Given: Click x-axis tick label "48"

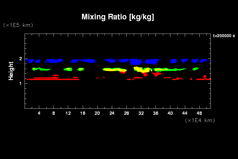Looking at the screenshot, I should coord(199,113).
